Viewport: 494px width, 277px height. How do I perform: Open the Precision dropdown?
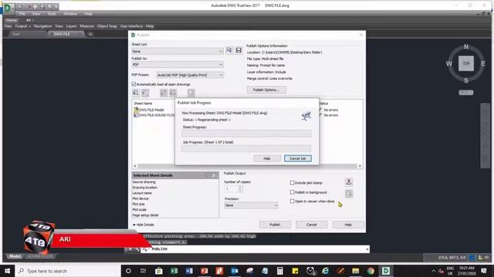[251, 205]
